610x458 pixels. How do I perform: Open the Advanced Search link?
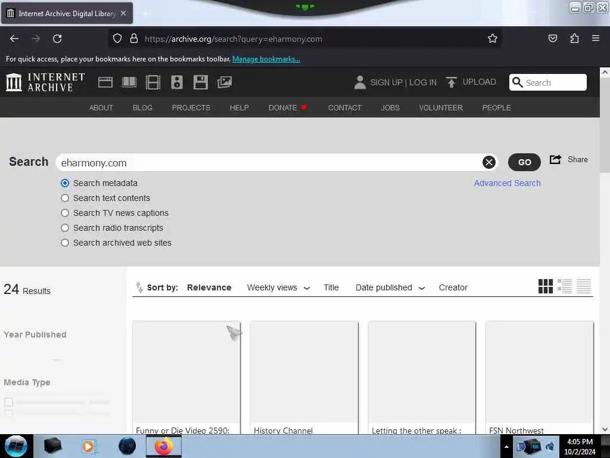coord(507,183)
